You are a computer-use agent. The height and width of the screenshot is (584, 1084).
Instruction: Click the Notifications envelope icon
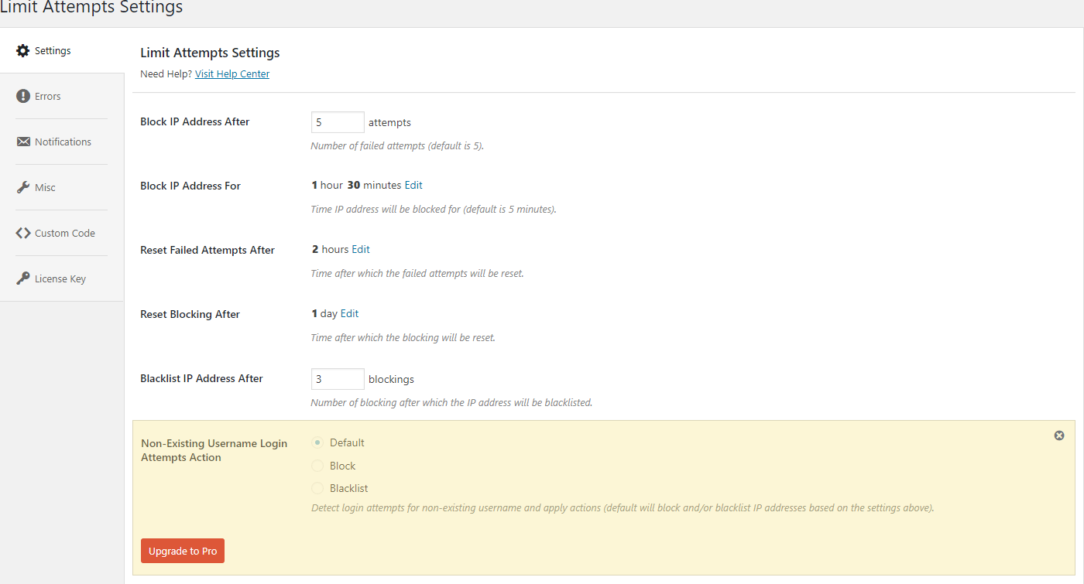pyautogui.click(x=23, y=142)
